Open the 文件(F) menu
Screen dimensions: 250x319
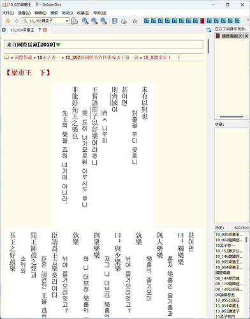(x=8, y=13)
